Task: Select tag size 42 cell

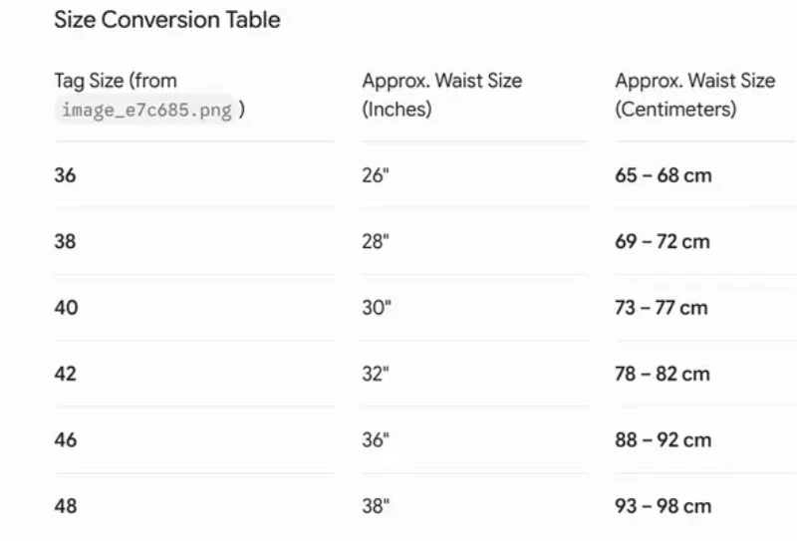Action: pyautogui.click(x=65, y=374)
